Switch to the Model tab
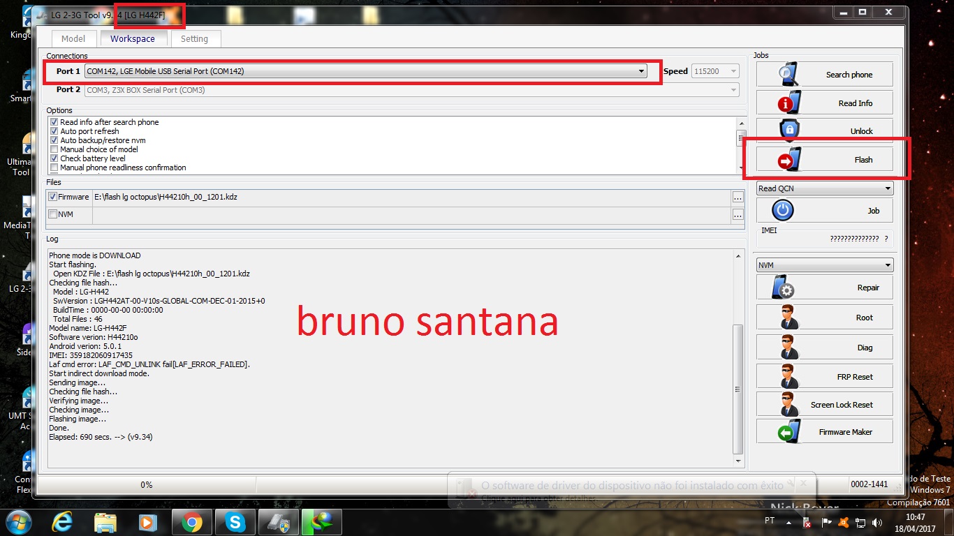 [73, 39]
